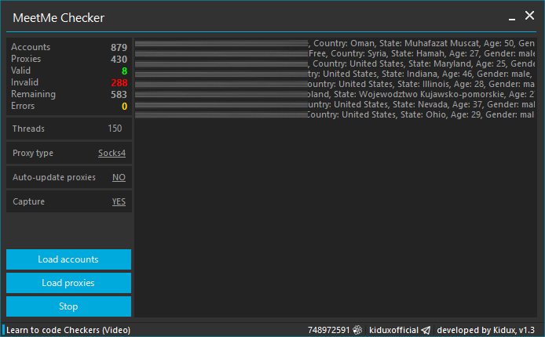545x337 pixels.
Task: Click the Accounts count 879
Action: click(119, 48)
